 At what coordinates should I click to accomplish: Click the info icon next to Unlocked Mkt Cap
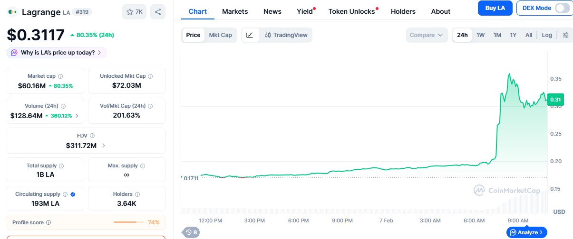150,76
